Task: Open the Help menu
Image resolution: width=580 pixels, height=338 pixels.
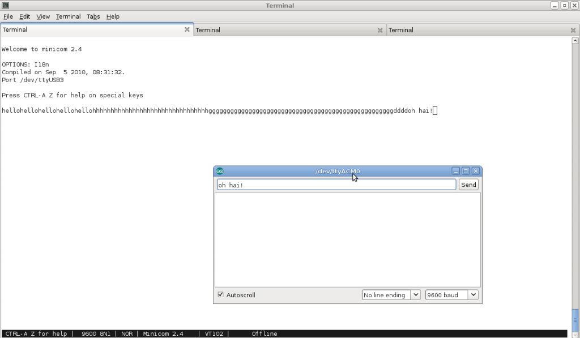Action: pyautogui.click(x=113, y=16)
